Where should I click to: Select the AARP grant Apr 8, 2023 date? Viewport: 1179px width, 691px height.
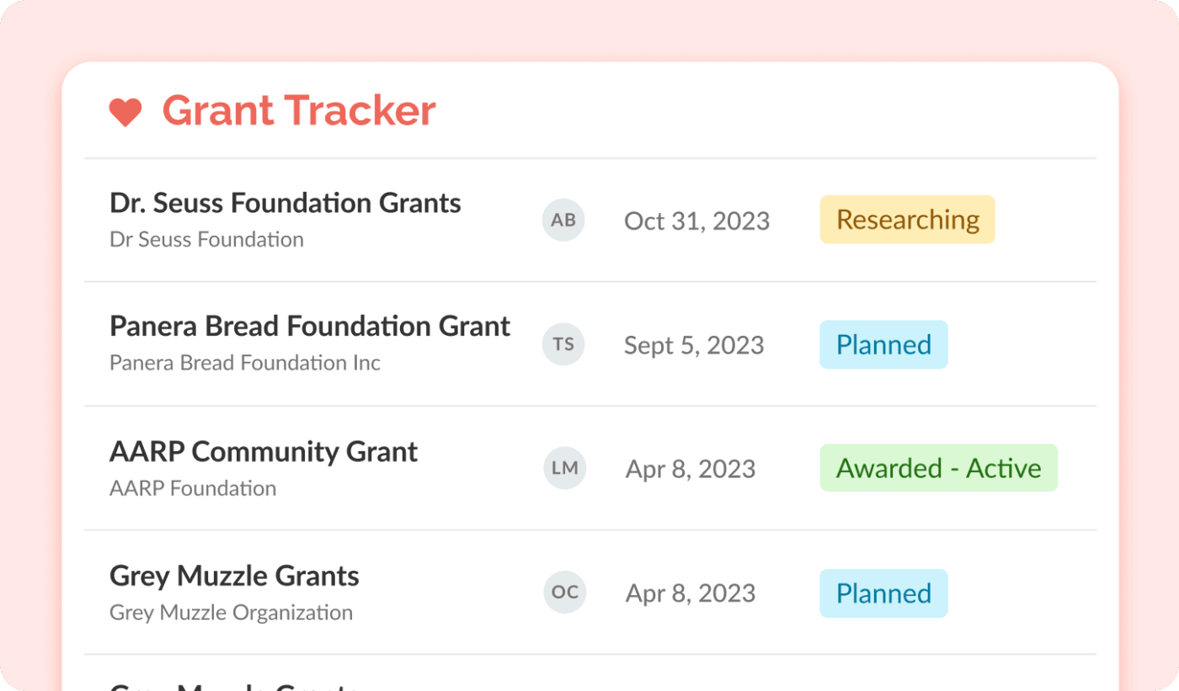coord(690,469)
